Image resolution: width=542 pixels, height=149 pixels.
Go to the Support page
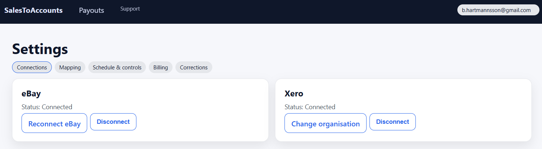(130, 9)
